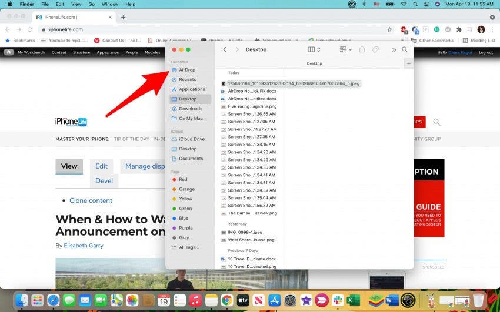
Task: Expand the group-by options dropdown
Action: [345, 49]
